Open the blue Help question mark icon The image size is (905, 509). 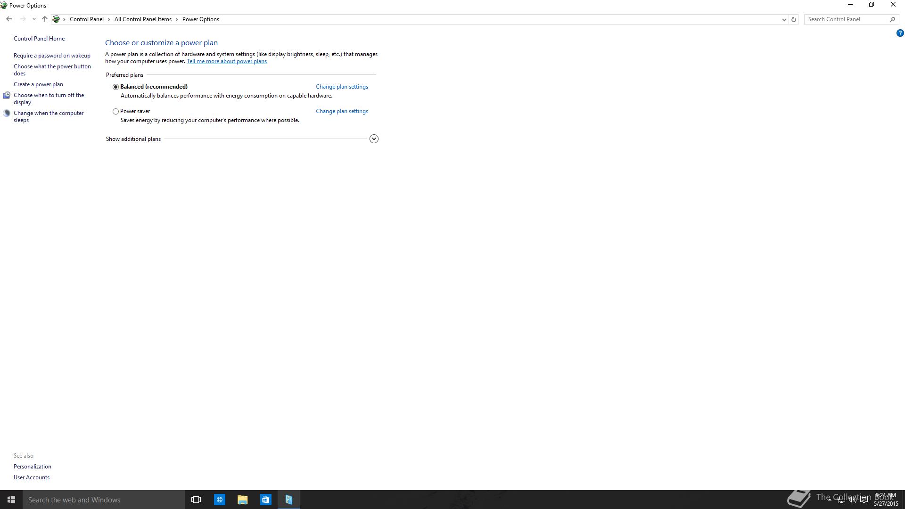[900, 33]
